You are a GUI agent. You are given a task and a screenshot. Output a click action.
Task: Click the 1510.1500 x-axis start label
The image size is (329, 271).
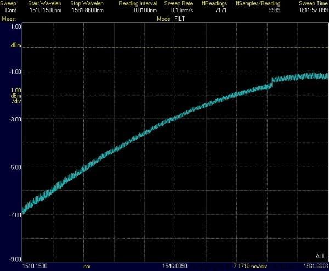[33, 266]
